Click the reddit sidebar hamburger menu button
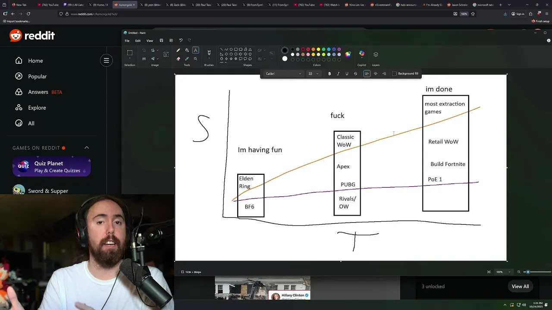 click(x=106, y=60)
